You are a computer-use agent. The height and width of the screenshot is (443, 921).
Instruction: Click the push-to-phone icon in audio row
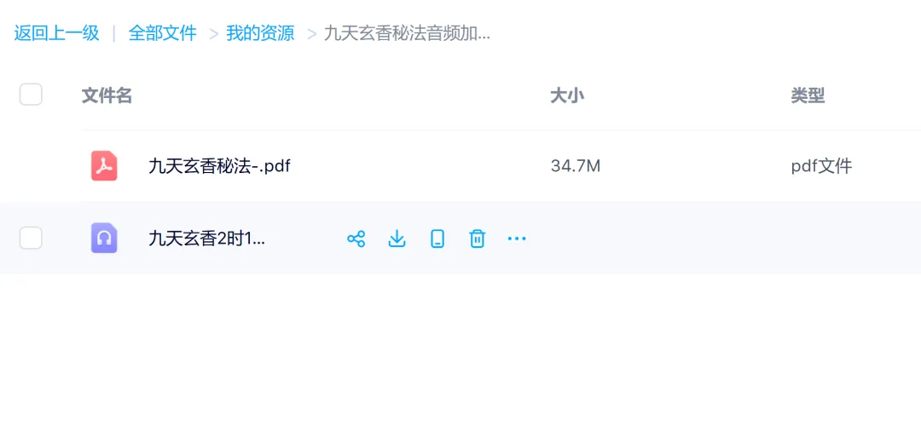tap(437, 239)
